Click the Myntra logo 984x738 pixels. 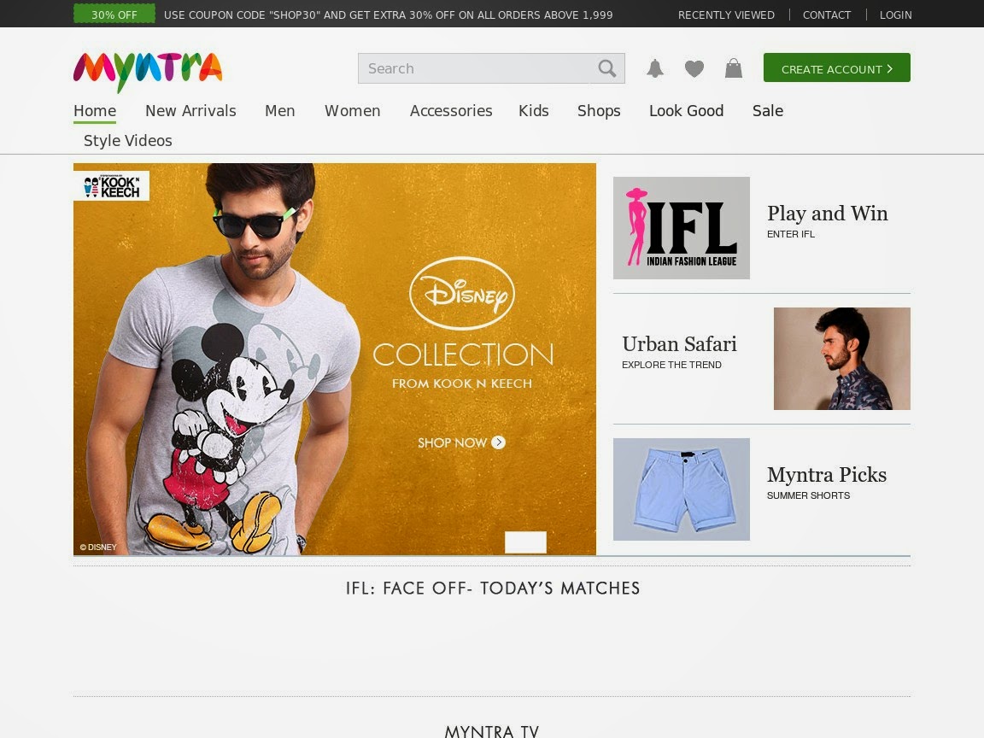click(x=148, y=71)
